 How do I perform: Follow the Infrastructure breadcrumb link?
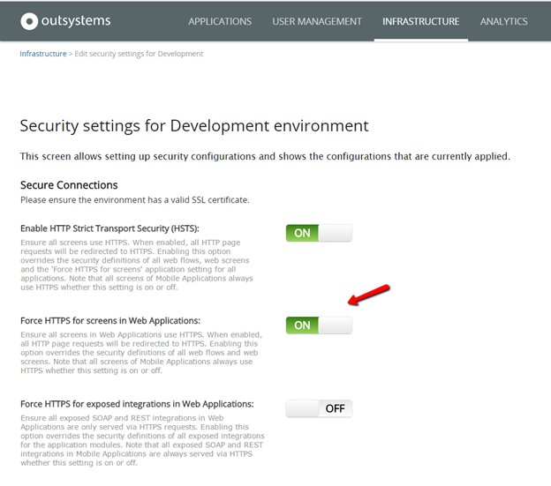coord(43,54)
